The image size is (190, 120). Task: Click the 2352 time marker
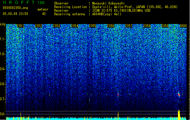click(38, 26)
